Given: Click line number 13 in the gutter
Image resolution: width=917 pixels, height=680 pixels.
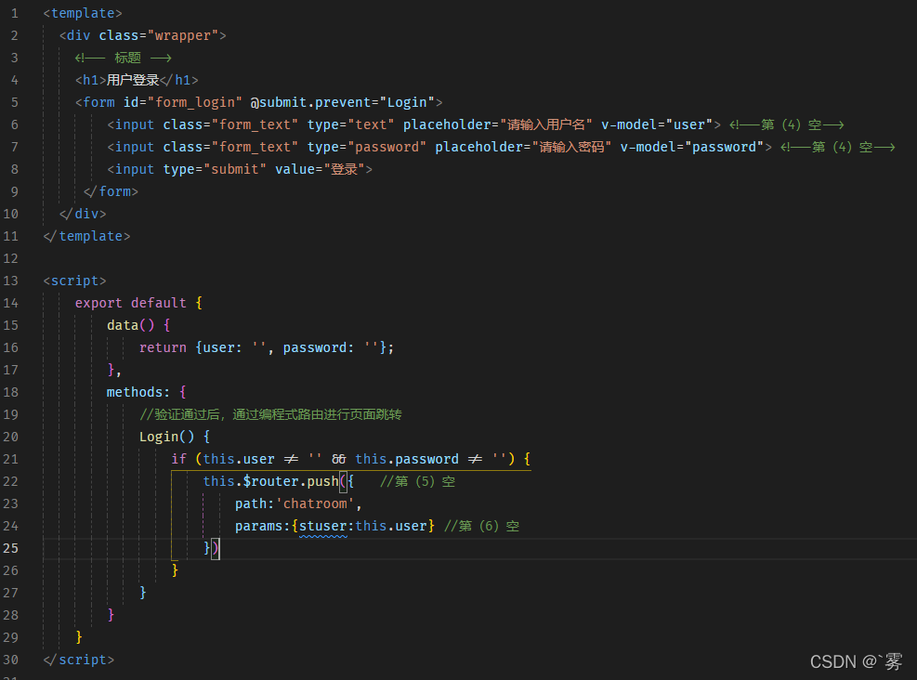Looking at the screenshot, I should pyautogui.click(x=10, y=281).
